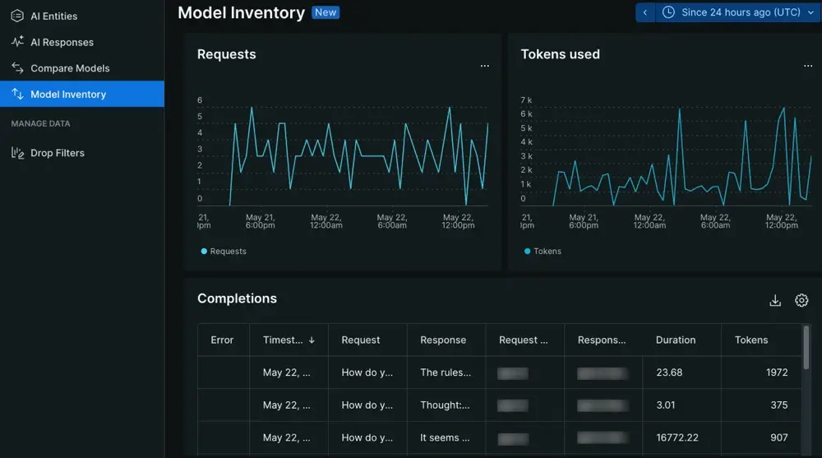Click the Duration column header
Screen dimensions: 822x458
pos(676,340)
